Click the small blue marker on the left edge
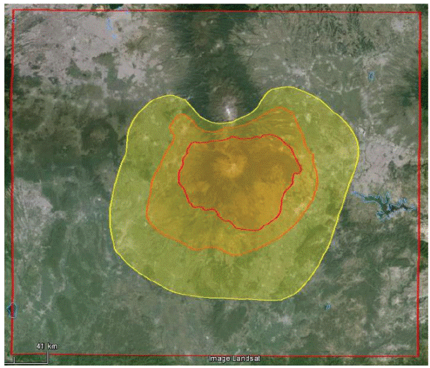The height and width of the screenshot is (368, 430). click(x=10, y=310)
